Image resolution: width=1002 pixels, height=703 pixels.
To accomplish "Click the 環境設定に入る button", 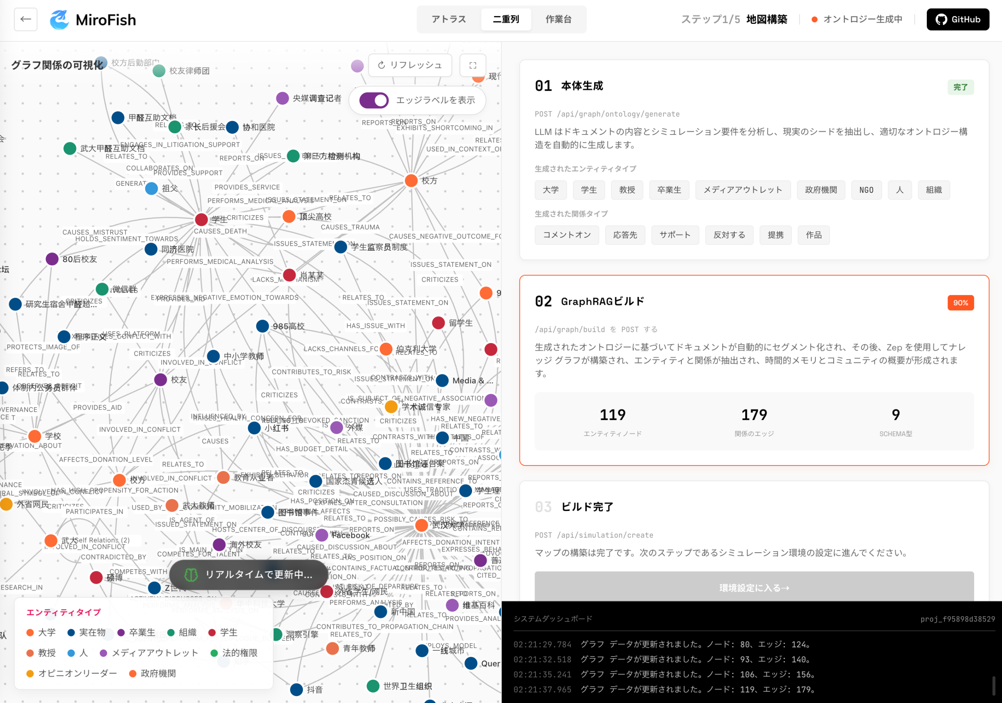I will (754, 588).
